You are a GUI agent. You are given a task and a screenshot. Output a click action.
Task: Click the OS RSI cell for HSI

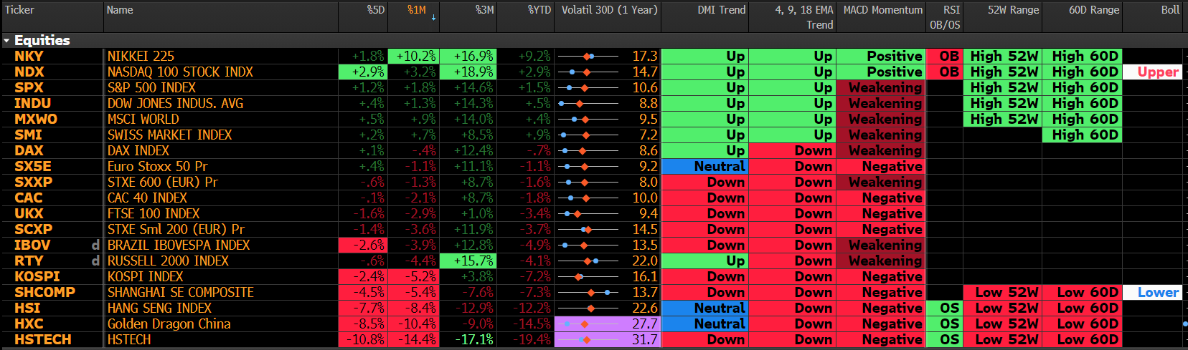945,308
